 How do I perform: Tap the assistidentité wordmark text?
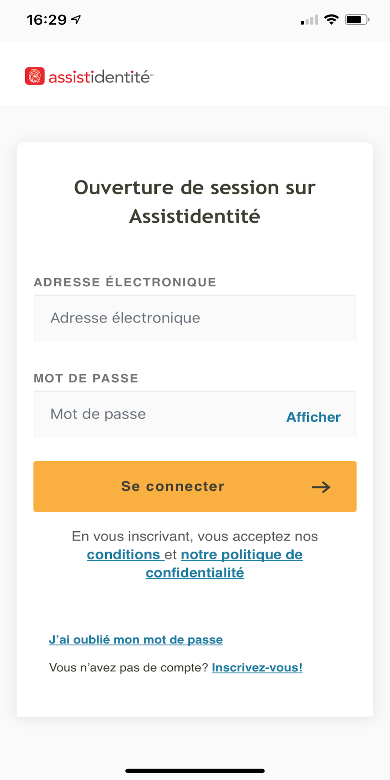(x=99, y=77)
